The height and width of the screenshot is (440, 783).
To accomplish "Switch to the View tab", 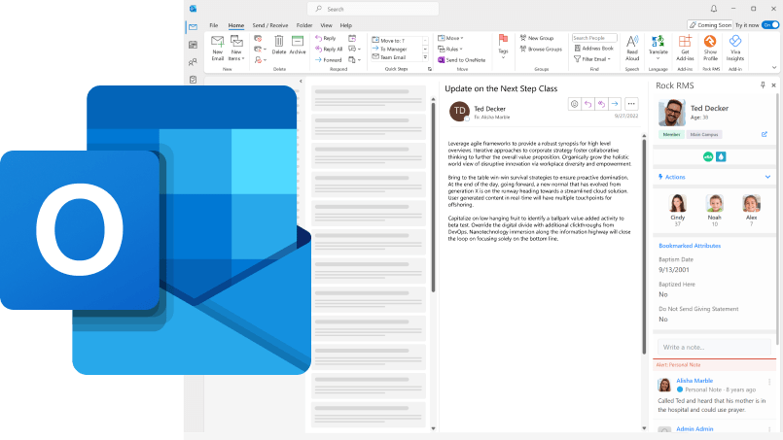I will tap(326, 25).
